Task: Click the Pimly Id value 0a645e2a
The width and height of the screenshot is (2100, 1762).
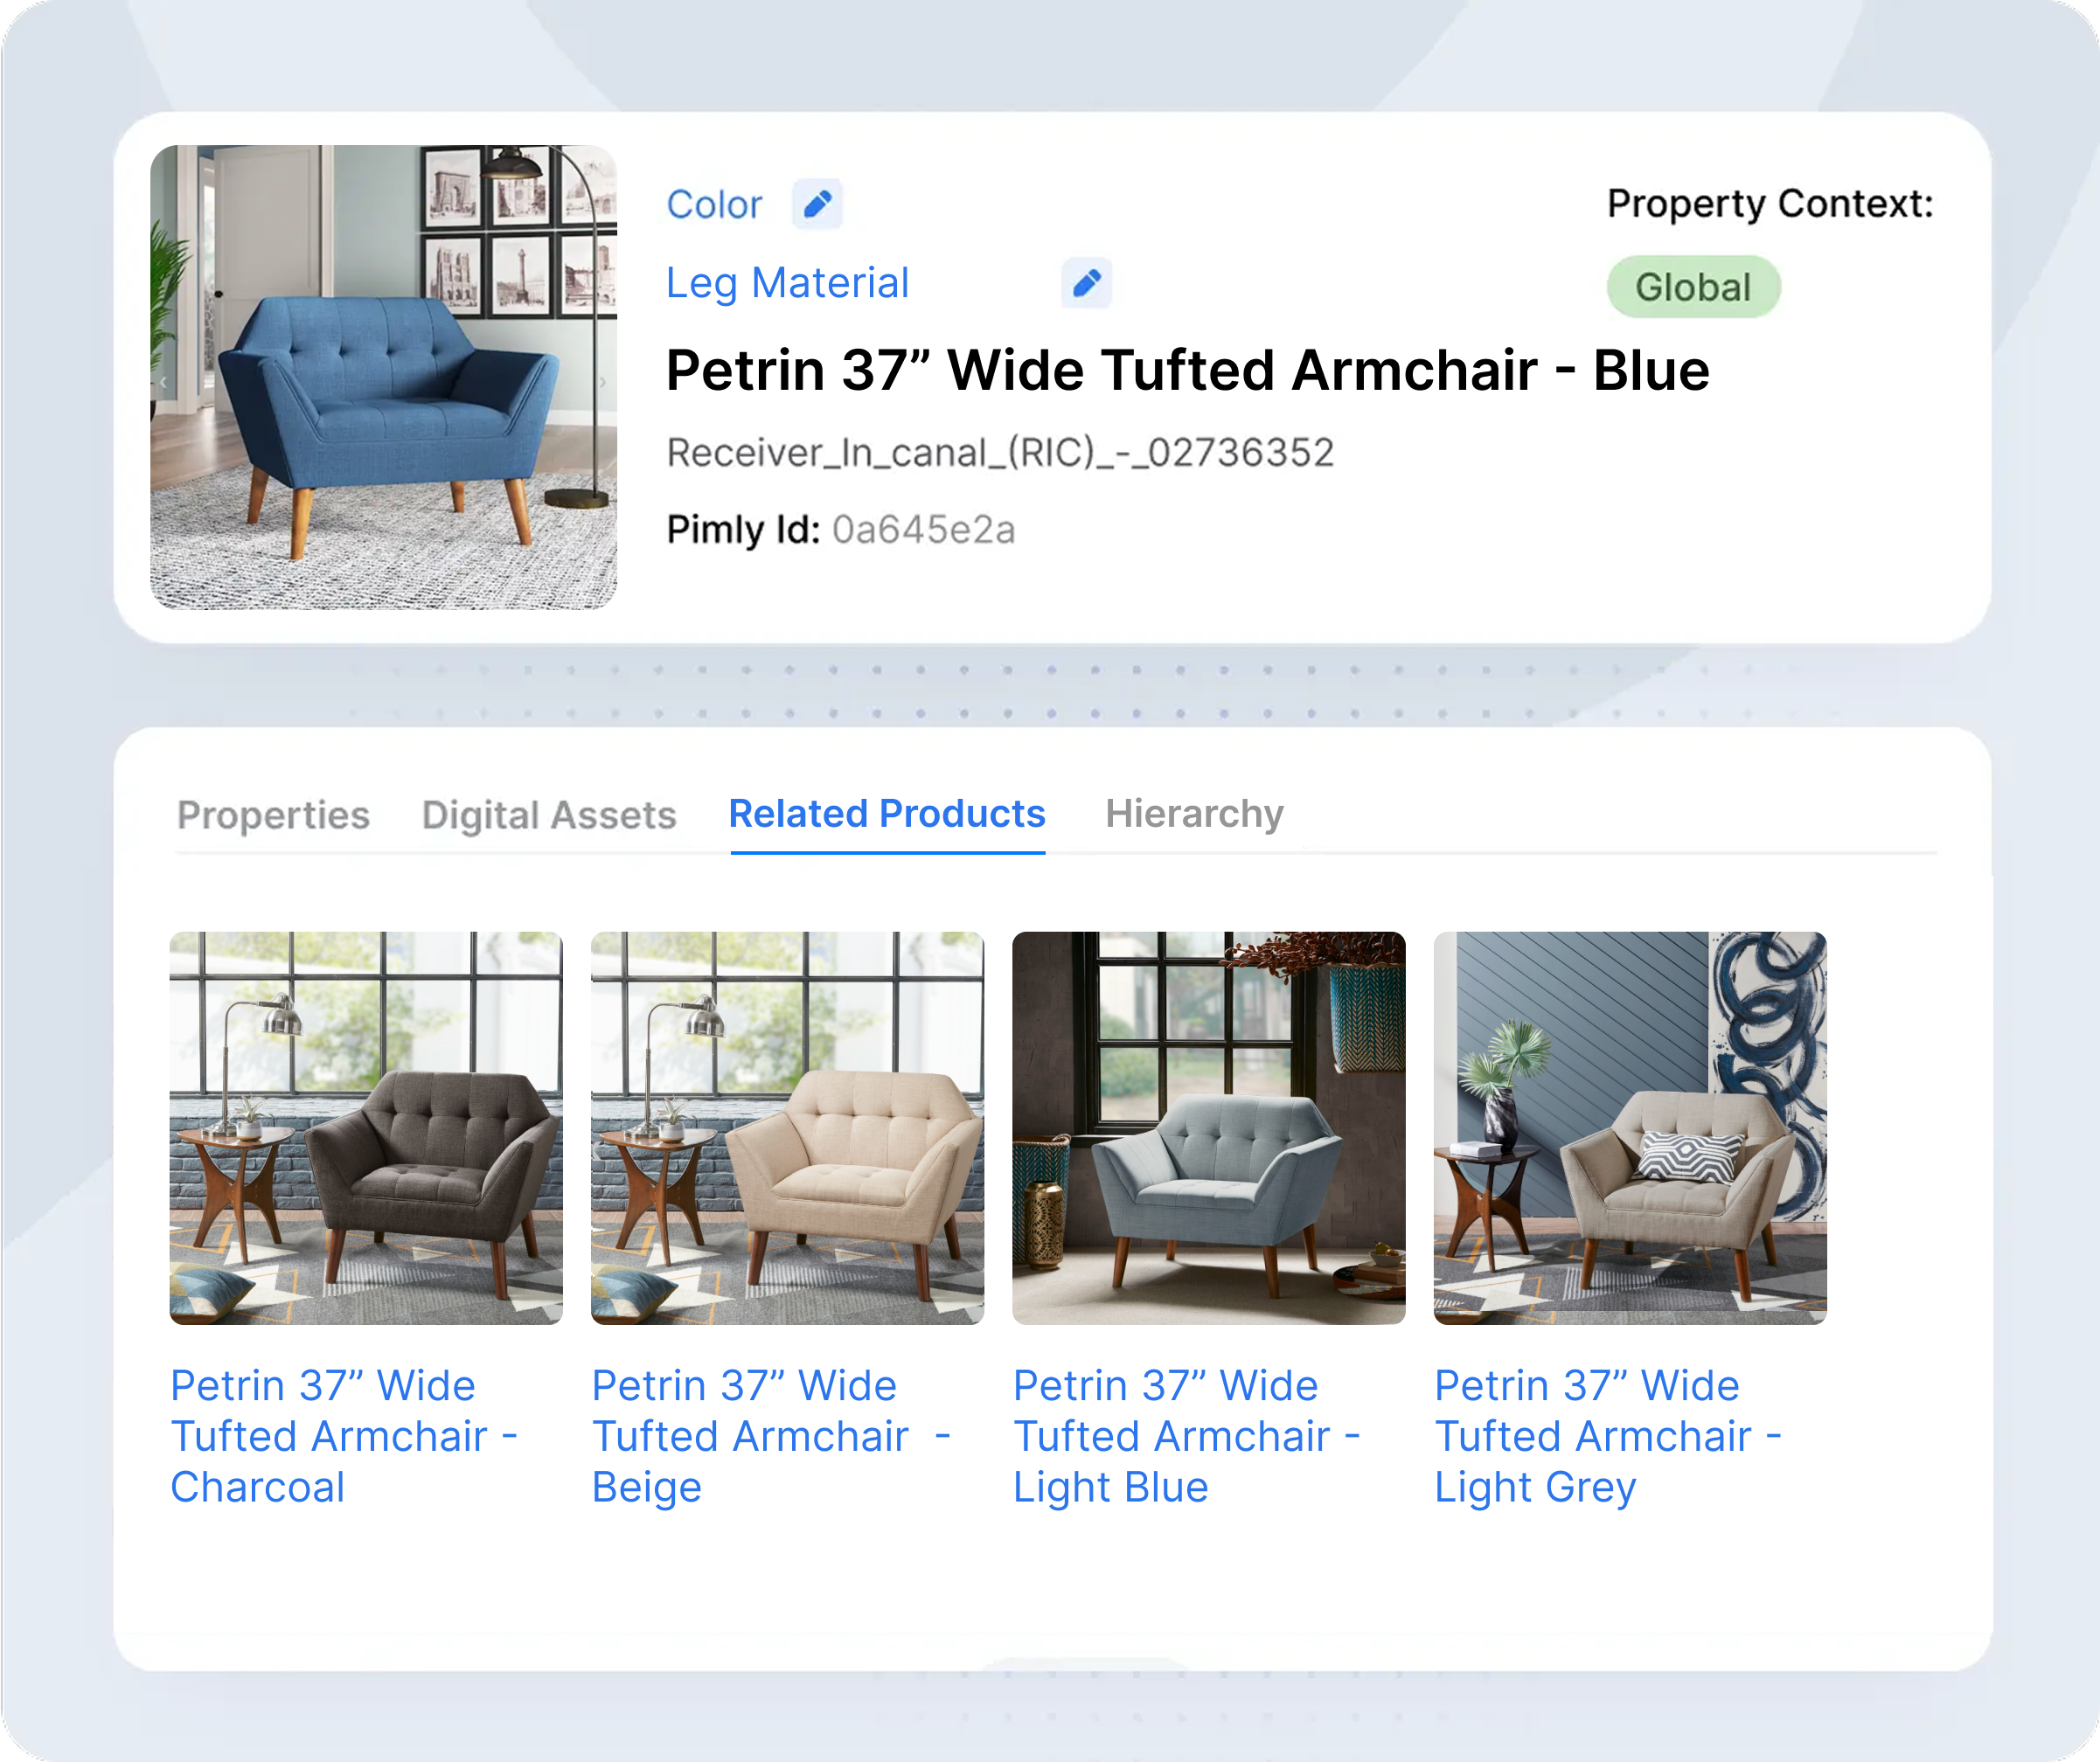Action: pos(923,530)
